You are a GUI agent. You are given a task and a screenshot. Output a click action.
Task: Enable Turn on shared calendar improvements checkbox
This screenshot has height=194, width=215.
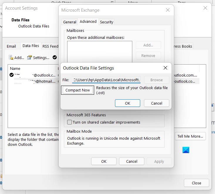70,122
